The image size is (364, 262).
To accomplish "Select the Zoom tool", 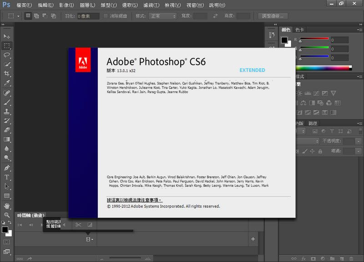I will 7,215.
